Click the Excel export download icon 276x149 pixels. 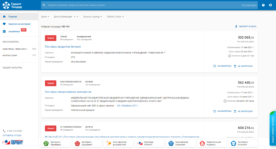point(236,26)
